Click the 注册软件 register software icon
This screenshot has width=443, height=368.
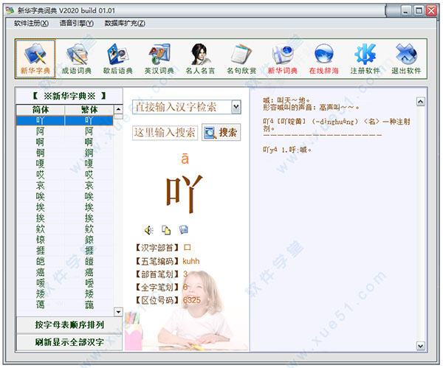pyautogui.click(x=365, y=58)
